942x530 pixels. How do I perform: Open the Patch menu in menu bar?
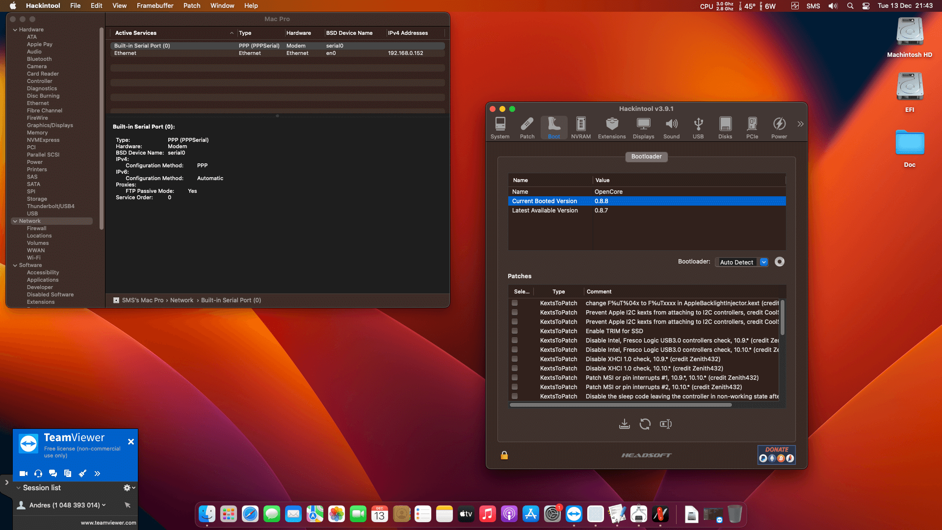click(191, 5)
